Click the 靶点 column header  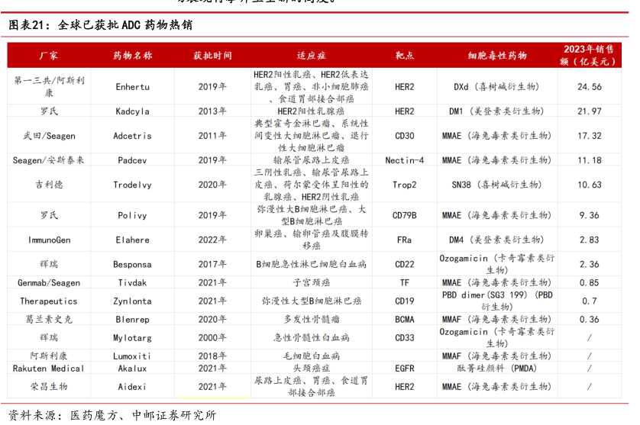[404, 56]
